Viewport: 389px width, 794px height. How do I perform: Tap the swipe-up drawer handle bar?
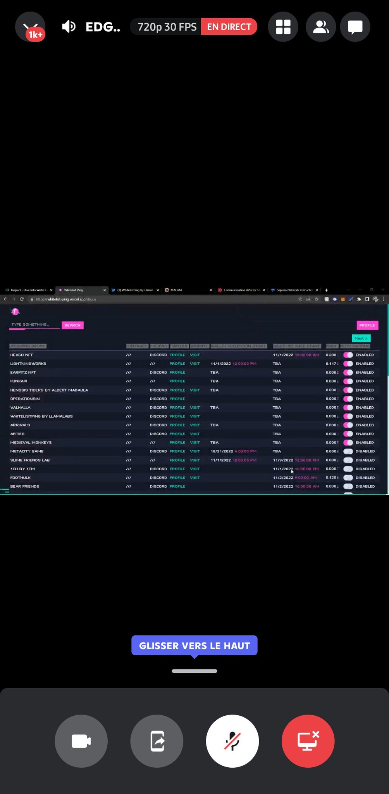(x=194, y=671)
